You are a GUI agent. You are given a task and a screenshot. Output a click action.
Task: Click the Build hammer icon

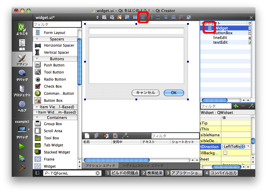pyautogui.click(x=22, y=169)
